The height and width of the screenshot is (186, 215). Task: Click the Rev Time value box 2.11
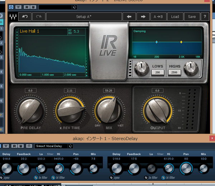pos(70,90)
